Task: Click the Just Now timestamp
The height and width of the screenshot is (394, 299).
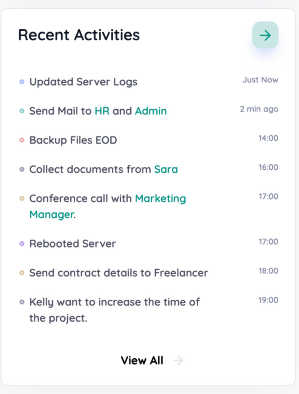Action: coord(260,80)
